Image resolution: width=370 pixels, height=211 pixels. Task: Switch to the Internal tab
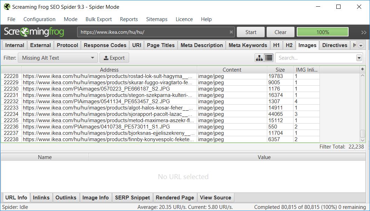[x=15, y=45]
